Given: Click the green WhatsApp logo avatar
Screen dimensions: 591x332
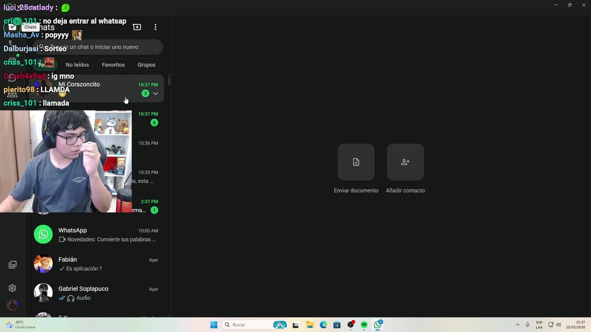Looking at the screenshot, I should (43, 234).
